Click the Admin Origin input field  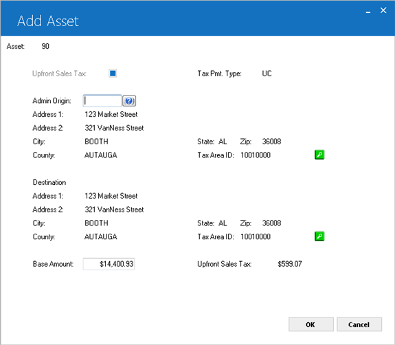[102, 101]
